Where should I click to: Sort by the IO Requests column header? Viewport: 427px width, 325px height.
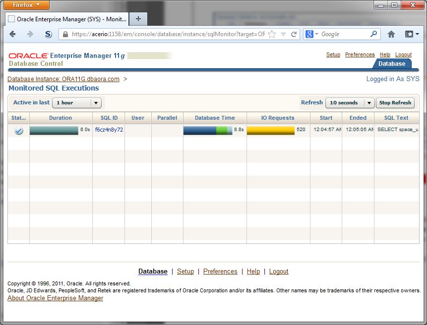coord(278,118)
